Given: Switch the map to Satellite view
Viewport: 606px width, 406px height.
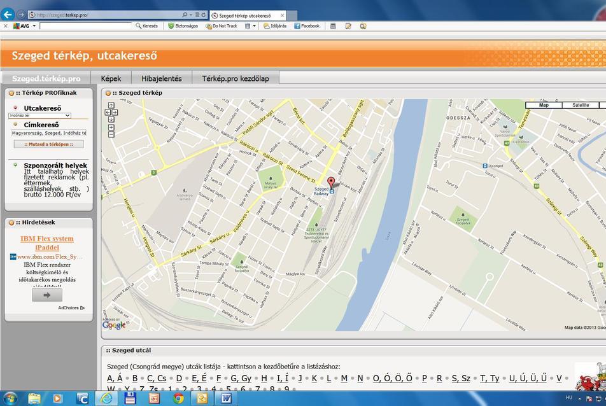Looking at the screenshot, I should (581, 105).
